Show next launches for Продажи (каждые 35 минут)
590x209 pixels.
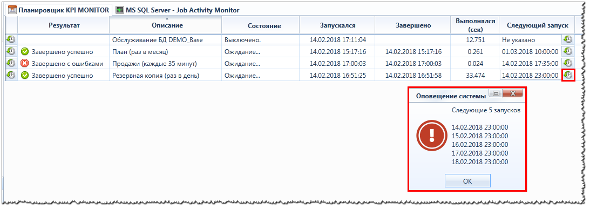coord(567,64)
